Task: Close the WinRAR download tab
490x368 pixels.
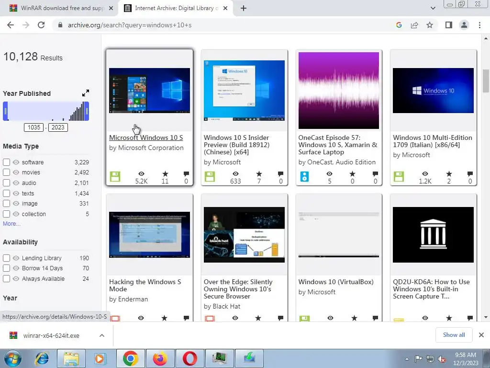Action: pyautogui.click(x=111, y=9)
